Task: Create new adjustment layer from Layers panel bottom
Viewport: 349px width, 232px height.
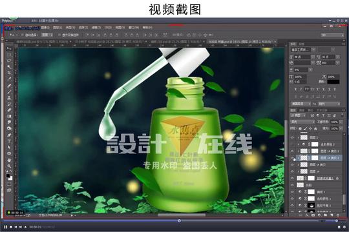Action: click(x=319, y=215)
